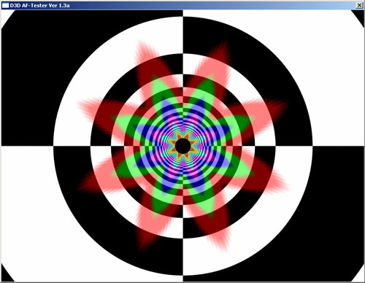The width and height of the screenshot is (365, 283).
Task: Click the D3D AF-Tester application icon
Action: coord(5,5)
